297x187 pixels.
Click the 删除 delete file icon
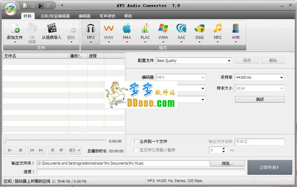point(71,28)
